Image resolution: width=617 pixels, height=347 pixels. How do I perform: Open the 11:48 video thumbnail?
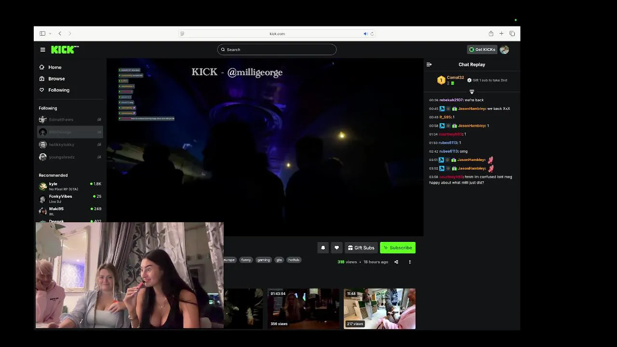click(x=379, y=308)
